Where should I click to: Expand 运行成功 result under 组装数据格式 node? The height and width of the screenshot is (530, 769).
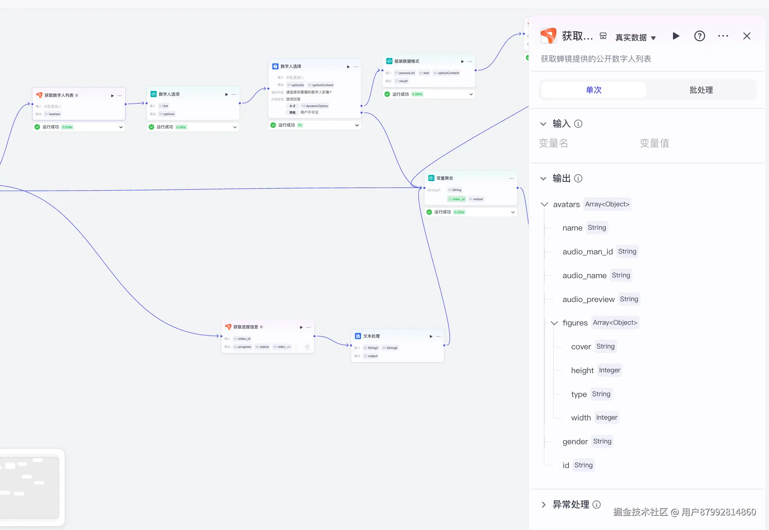[x=471, y=94]
